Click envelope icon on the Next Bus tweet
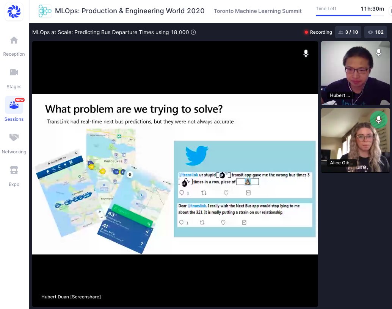 (x=244, y=222)
